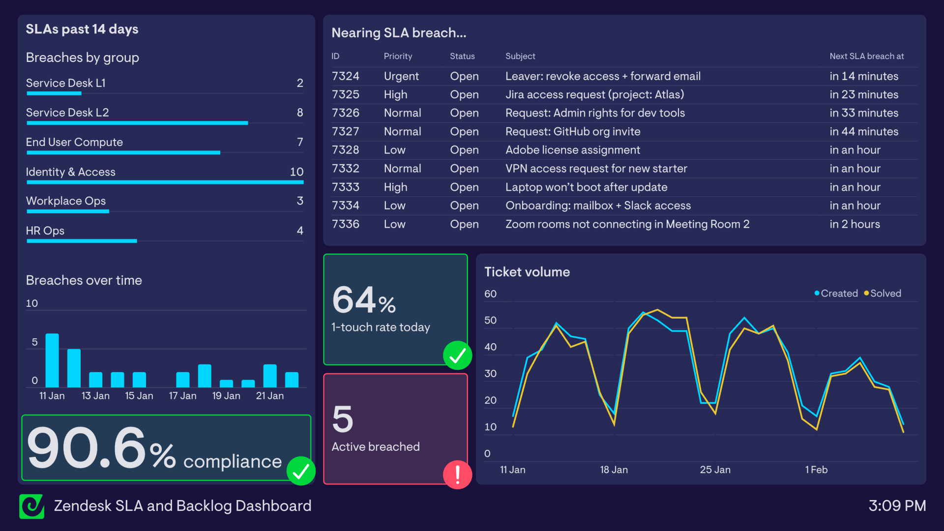This screenshot has height=531, width=944.
Task: Select ticket 7324 row subject
Action: [603, 76]
